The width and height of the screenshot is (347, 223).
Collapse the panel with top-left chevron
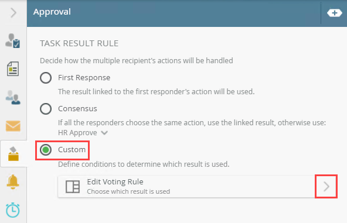[x=13, y=13]
